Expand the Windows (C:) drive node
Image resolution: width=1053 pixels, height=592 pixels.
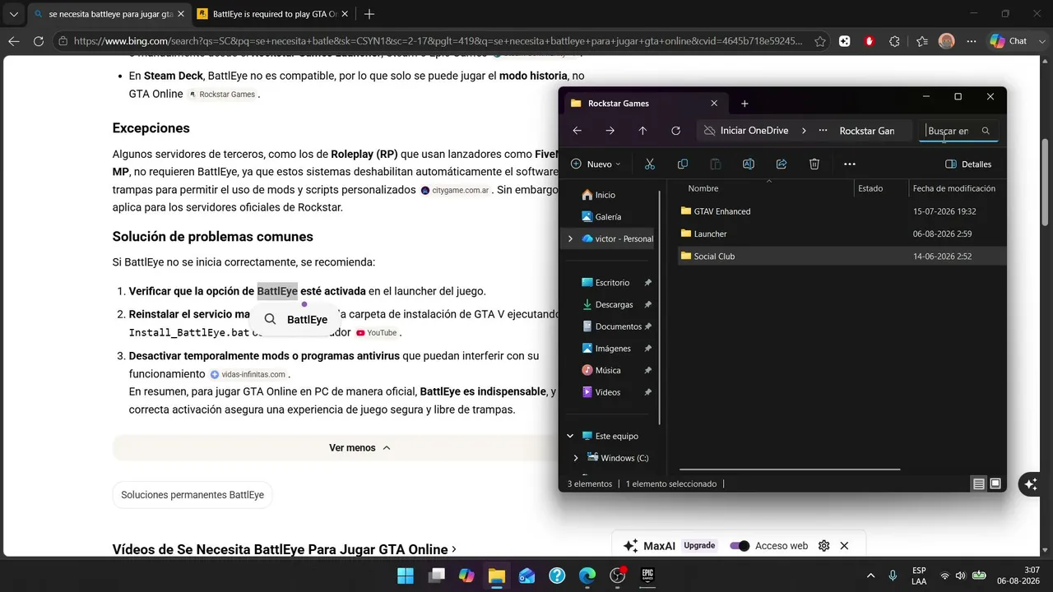(576, 458)
